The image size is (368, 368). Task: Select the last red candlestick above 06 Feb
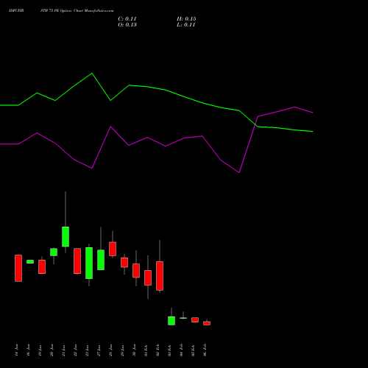(207, 323)
